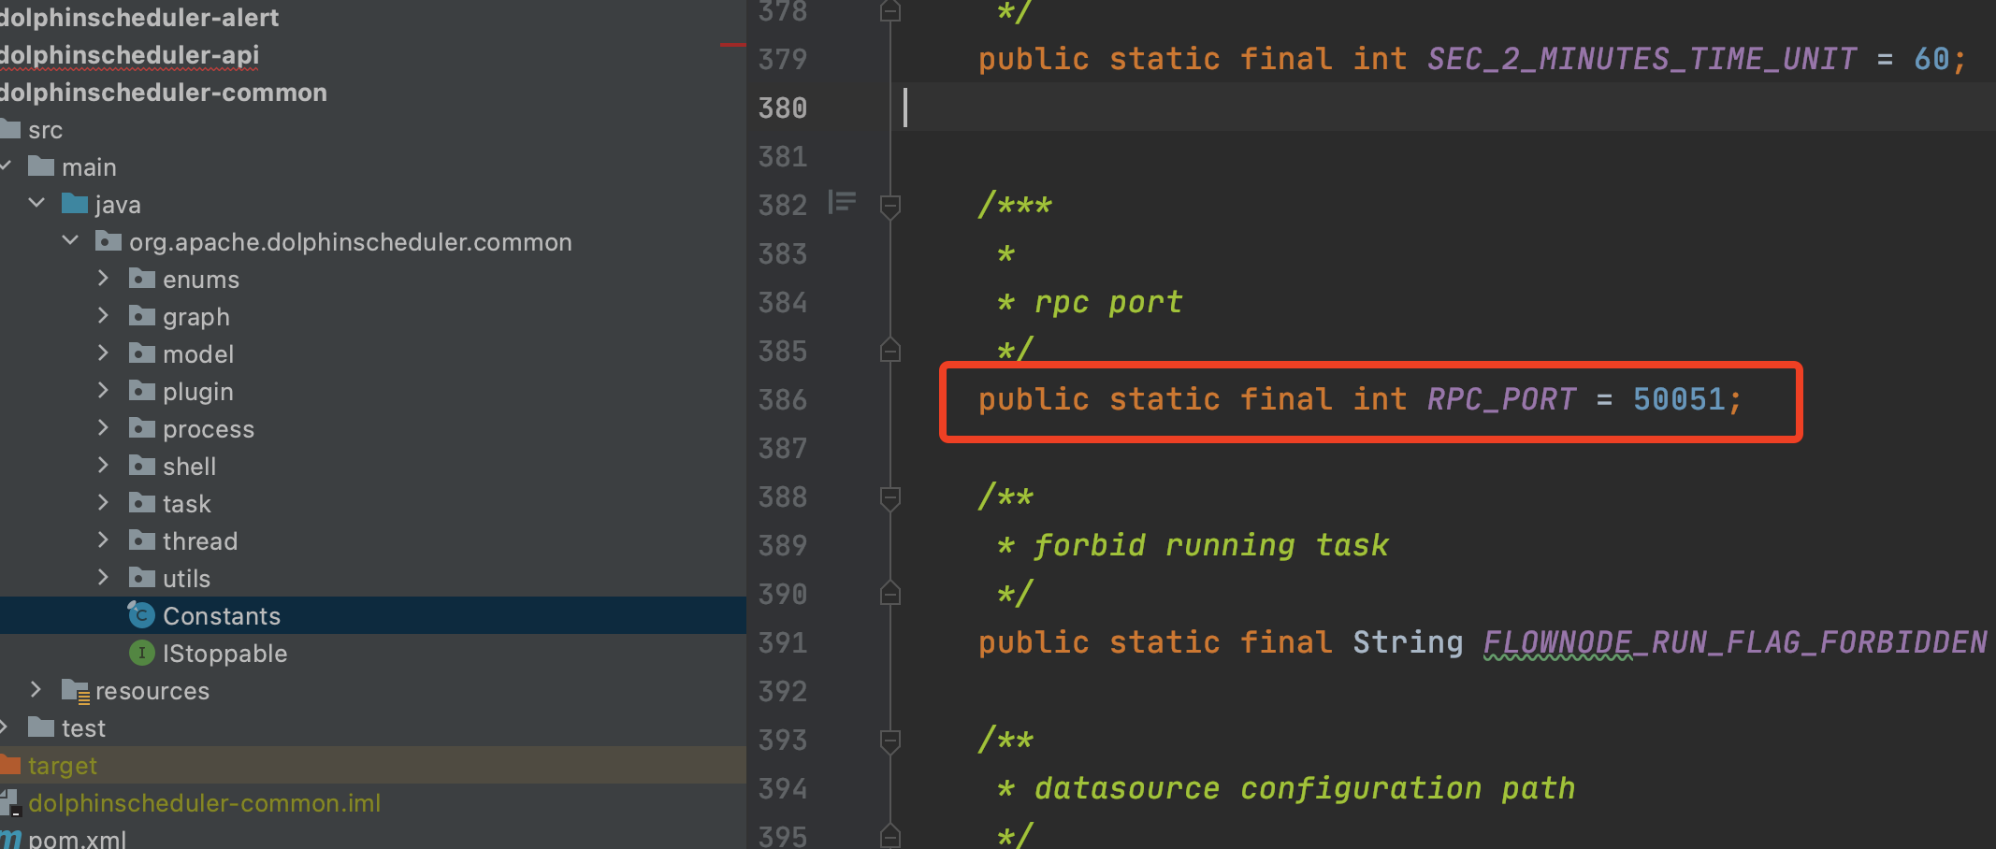Click the sorted-lines gutter icon at line 382
The width and height of the screenshot is (1996, 849).
click(842, 202)
